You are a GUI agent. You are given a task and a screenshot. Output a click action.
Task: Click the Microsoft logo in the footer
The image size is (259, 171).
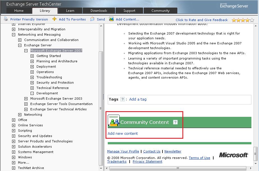click(x=233, y=155)
